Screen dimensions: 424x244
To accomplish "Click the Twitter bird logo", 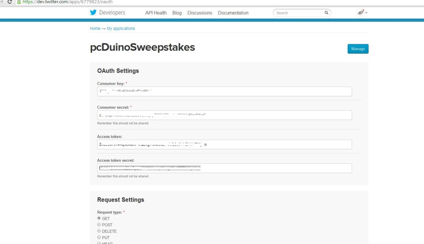I will tap(93, 12).
